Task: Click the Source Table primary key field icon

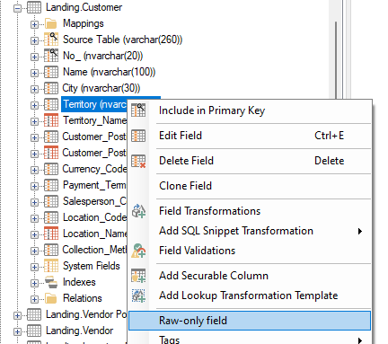Action: (x=51, y=40)
